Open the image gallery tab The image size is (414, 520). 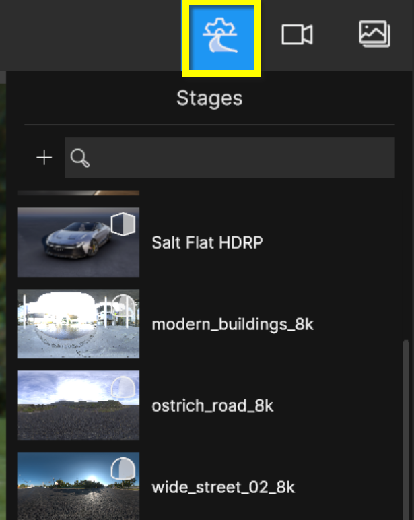click(x=375, y=34)
